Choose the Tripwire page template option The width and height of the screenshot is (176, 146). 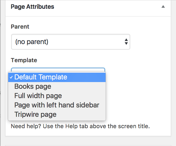pos(35,114)
